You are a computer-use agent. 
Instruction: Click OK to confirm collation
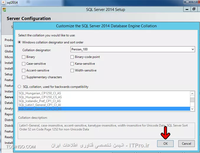pos(165,144)
